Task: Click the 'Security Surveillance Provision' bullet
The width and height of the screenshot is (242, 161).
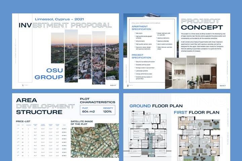Action: click(x=145, y=62)
